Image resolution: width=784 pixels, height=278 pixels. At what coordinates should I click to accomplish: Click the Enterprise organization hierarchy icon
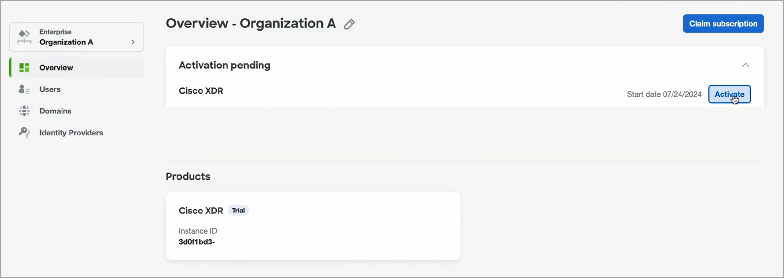[24, 37]
